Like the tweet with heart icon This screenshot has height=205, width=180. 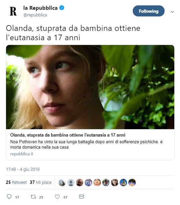pos(57,197)
